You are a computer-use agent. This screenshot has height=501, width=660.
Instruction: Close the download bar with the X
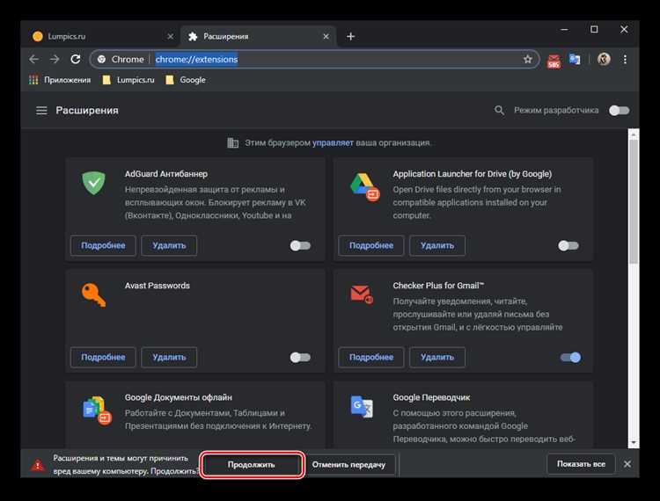(x=627, y=464)
